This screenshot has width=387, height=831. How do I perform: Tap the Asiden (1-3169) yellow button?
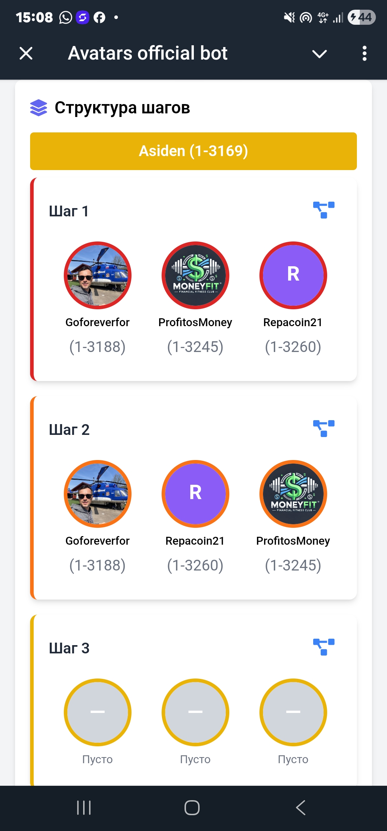coord(193,151)
